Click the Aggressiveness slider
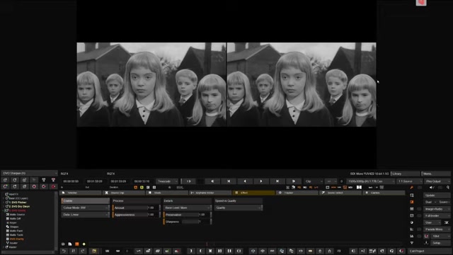453x255 pixels. click(136, 215)
